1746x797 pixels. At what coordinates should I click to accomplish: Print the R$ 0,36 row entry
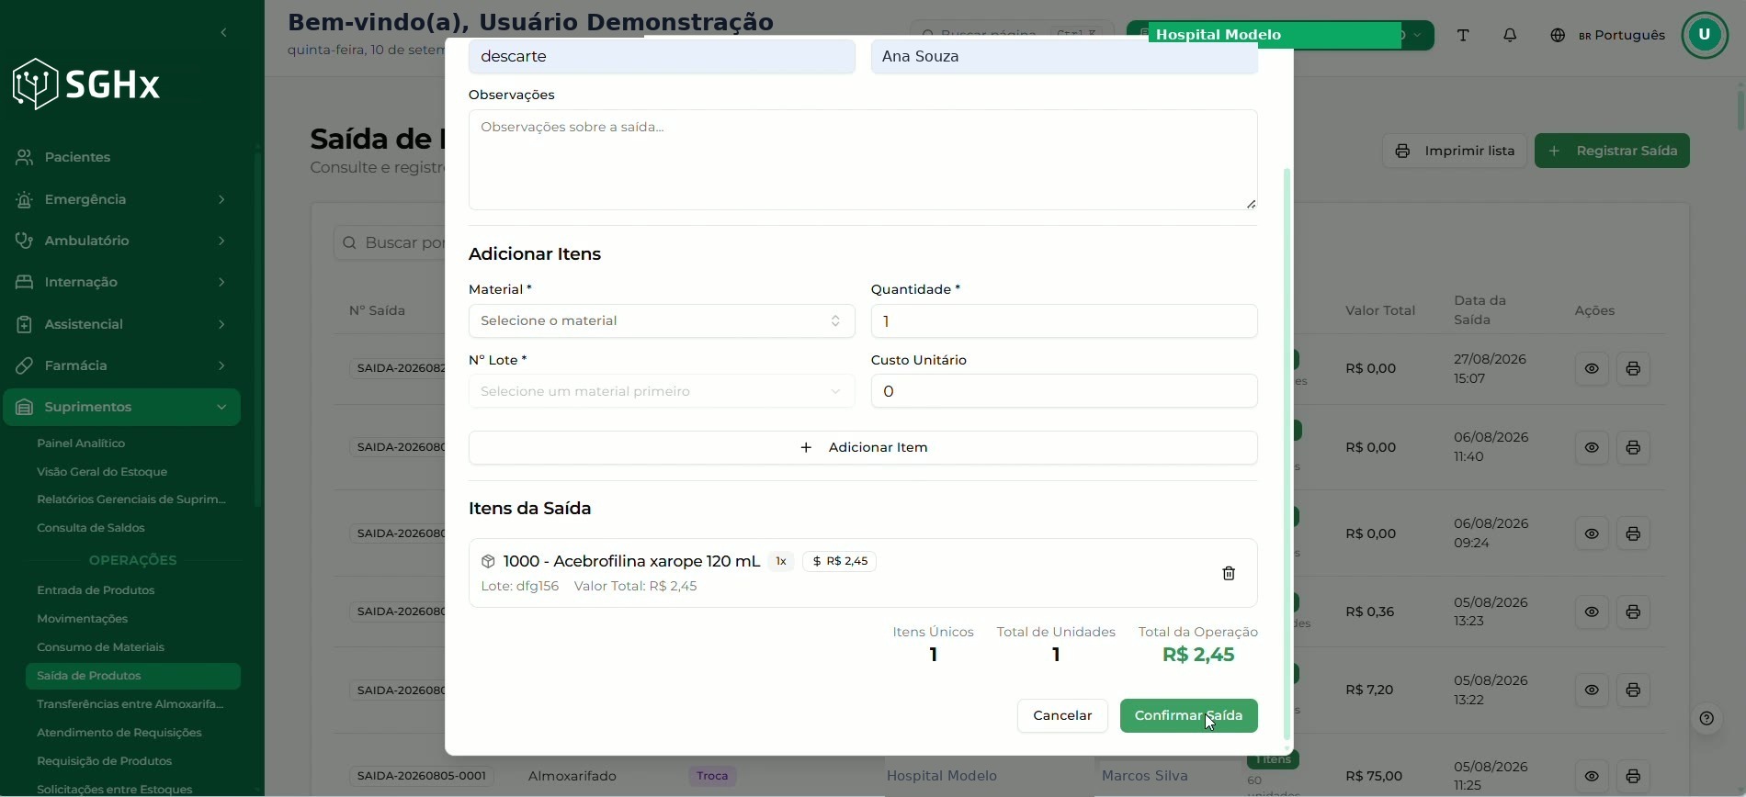[1633, 612]
